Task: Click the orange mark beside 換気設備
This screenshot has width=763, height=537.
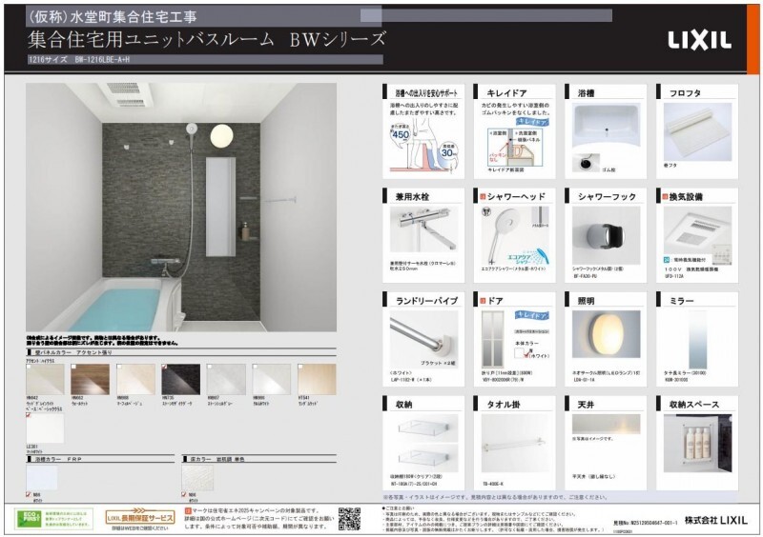Action: coord(665,197)
